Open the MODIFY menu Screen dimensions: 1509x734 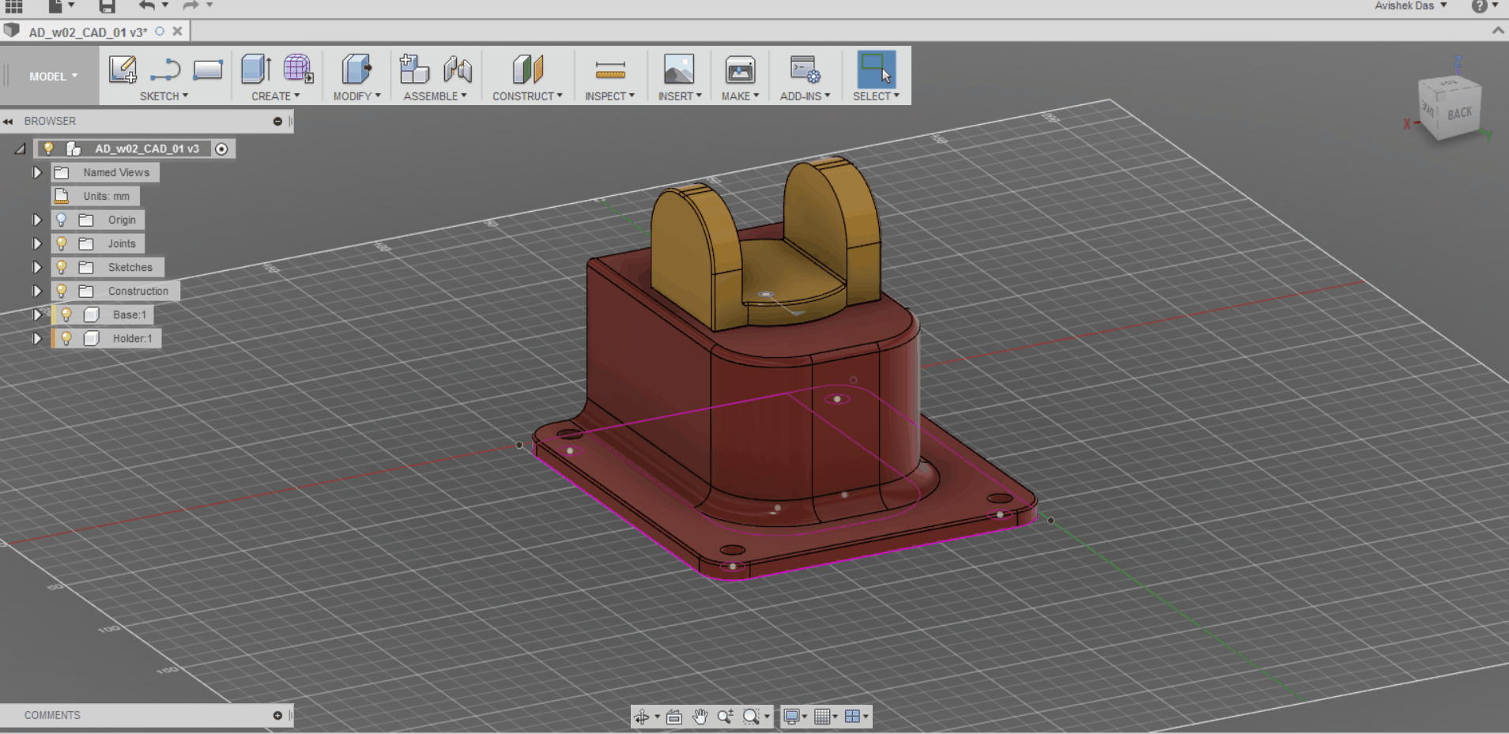[x=357, y=96]
